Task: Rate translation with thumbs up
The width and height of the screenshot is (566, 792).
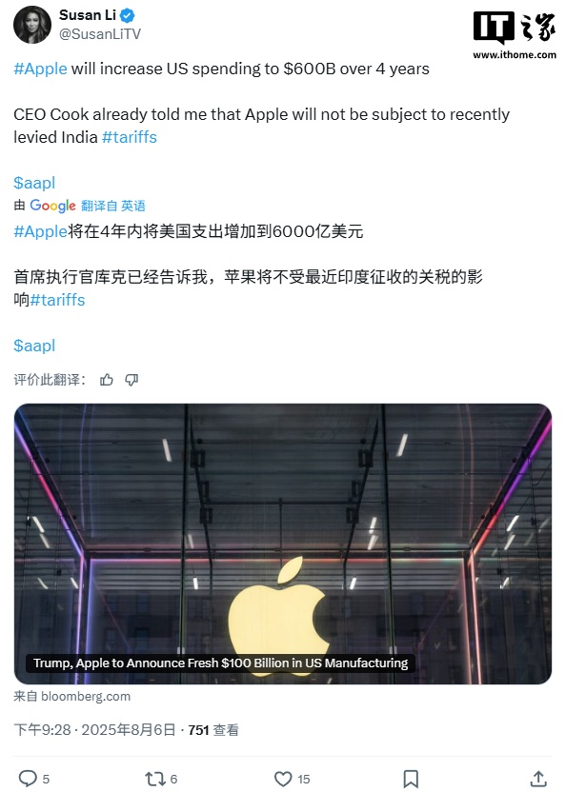Action: (106, 380)
